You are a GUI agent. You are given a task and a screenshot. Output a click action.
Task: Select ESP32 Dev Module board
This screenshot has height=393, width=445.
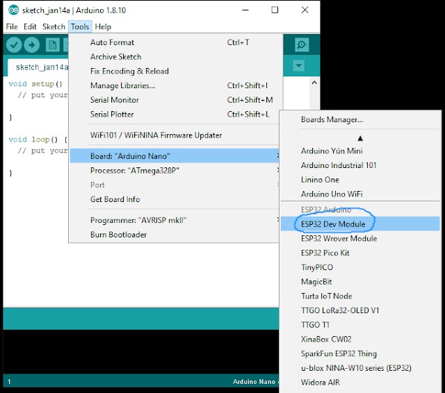360,224
